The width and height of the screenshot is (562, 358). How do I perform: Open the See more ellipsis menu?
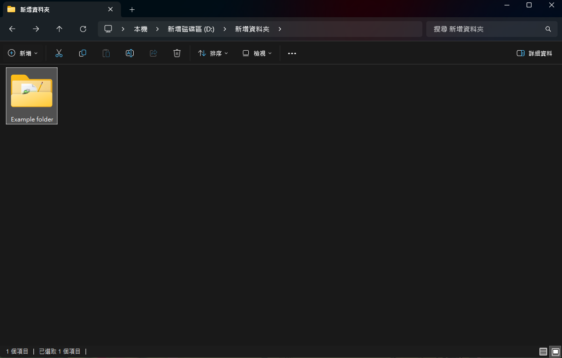coord(292,53)
